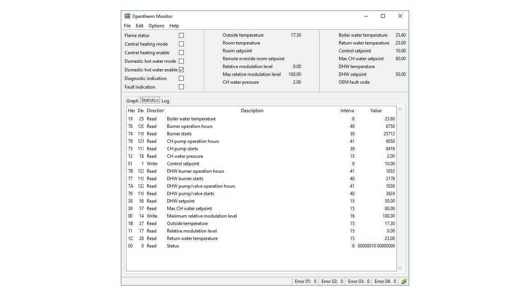Select the DHW burner operation hours row

pos(261,171)
